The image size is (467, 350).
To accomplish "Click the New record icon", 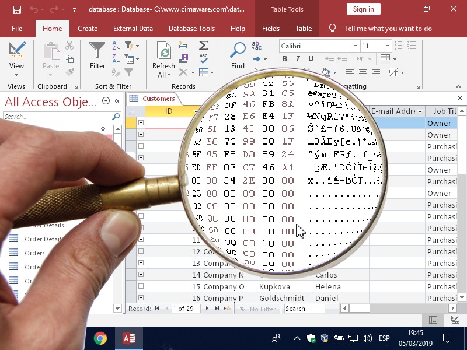I will click(x=183, y=45).
